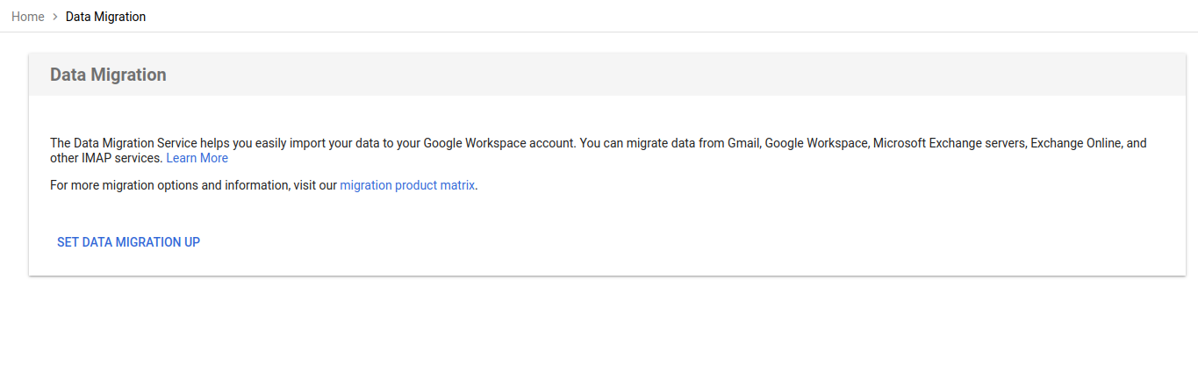The width and height of the screenshot is (1198, 366).
Task: Click the empty page area below the card
Action: coord(599,325)
